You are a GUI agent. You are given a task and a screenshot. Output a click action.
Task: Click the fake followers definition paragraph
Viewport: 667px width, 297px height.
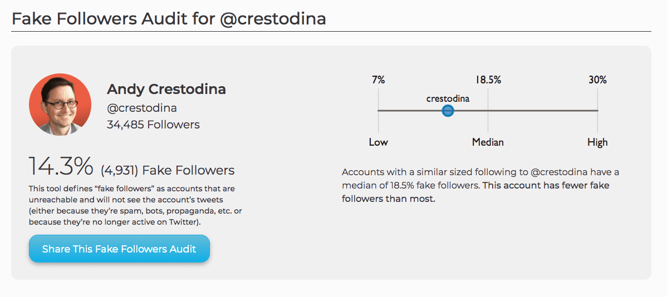[135, 202]
